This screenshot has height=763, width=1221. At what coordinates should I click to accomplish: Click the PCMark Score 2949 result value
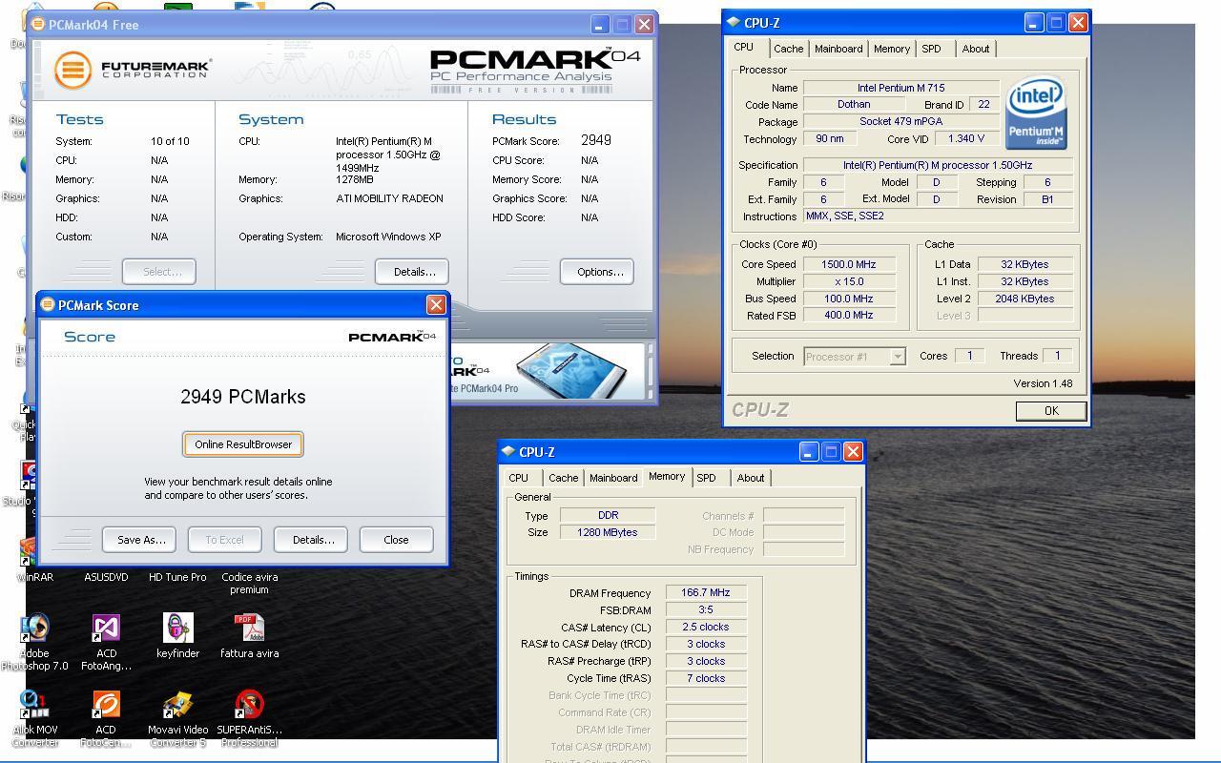[x=596, y=140]
